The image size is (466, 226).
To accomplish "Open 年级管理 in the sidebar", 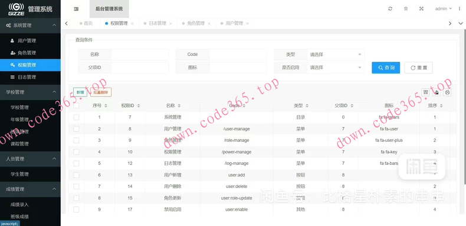I will pyautogui.click(x=30, y=119).
